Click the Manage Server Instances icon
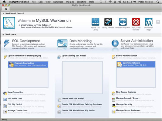The image size is (162, 121). coord(113,112)
